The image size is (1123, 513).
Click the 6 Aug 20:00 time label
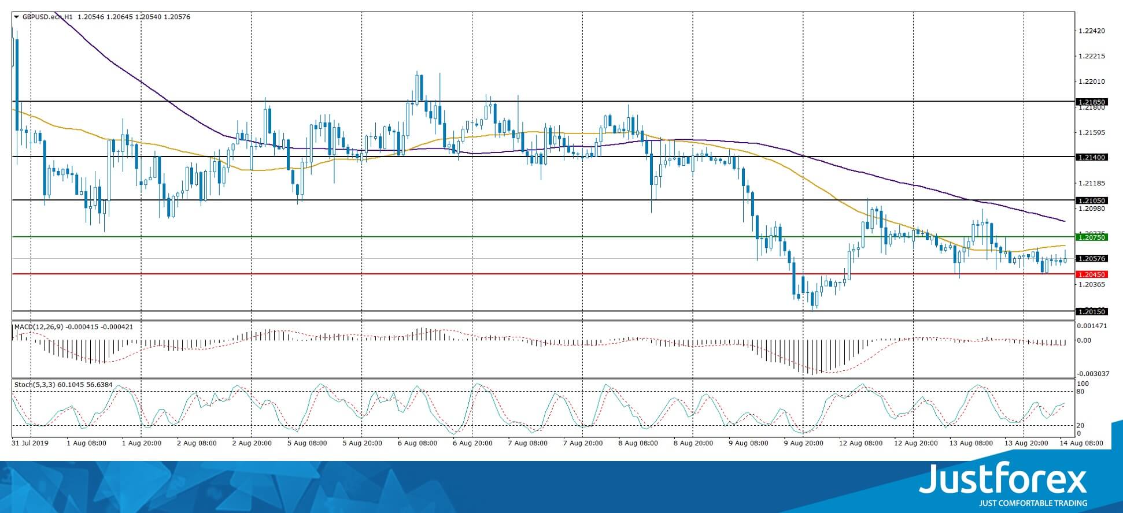point(472,443)
